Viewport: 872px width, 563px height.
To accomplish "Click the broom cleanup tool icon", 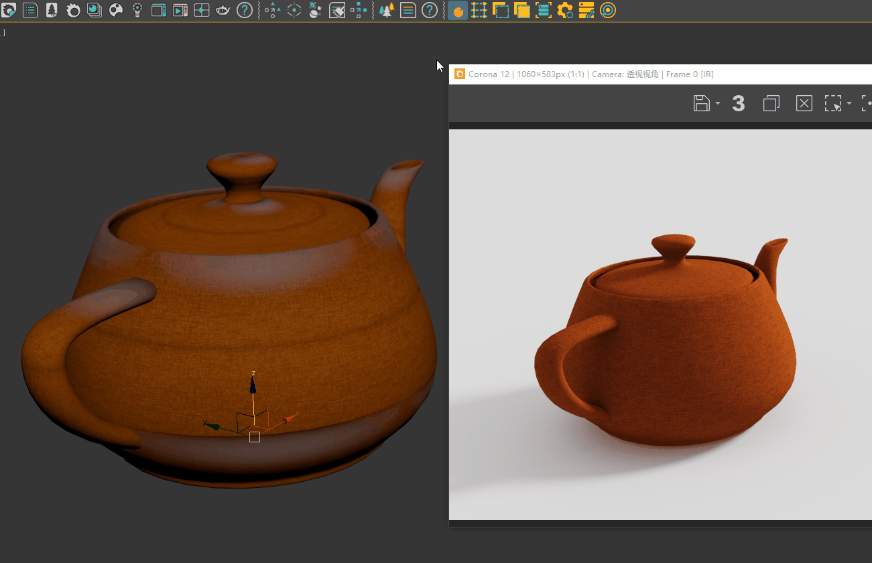I will point(337,10).
